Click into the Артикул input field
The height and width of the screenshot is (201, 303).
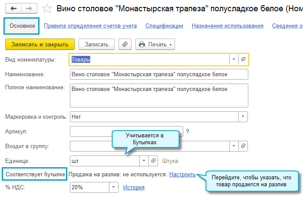(126, 131)
